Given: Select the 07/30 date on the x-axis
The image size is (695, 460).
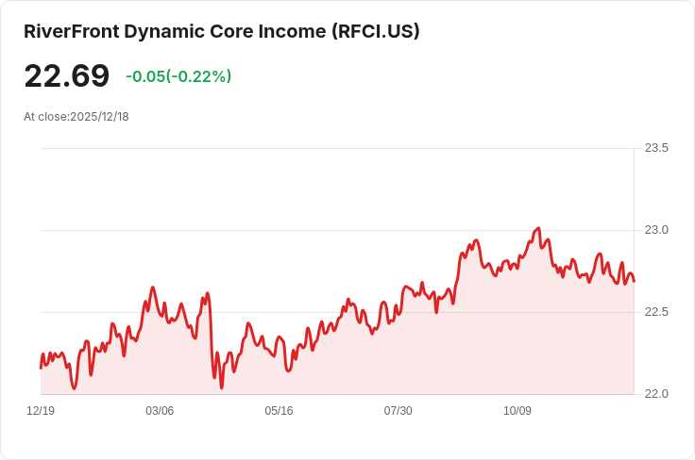Looking at the screenshot, I should click(398, 411).
